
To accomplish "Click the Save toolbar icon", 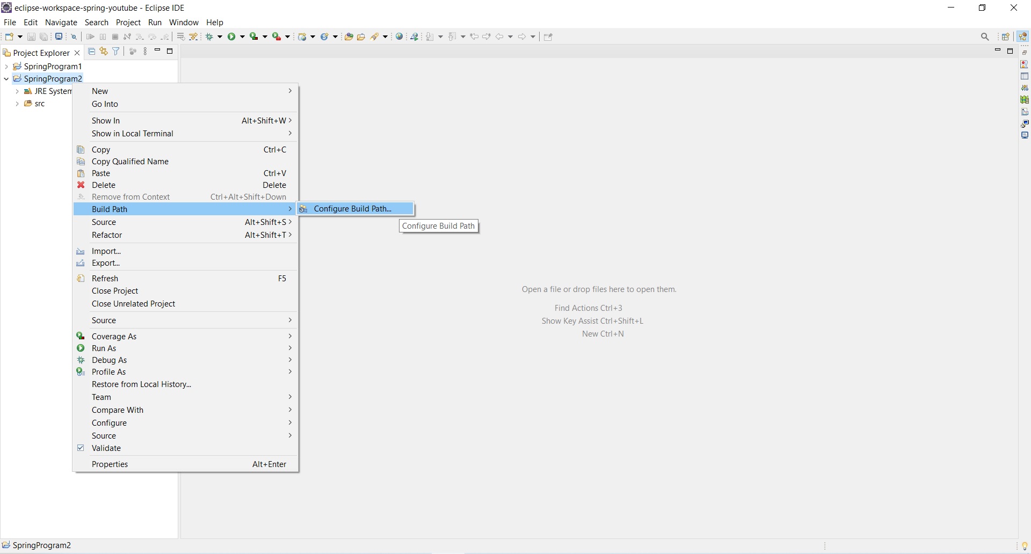I will pyautogui.click(x=31, y=37).
